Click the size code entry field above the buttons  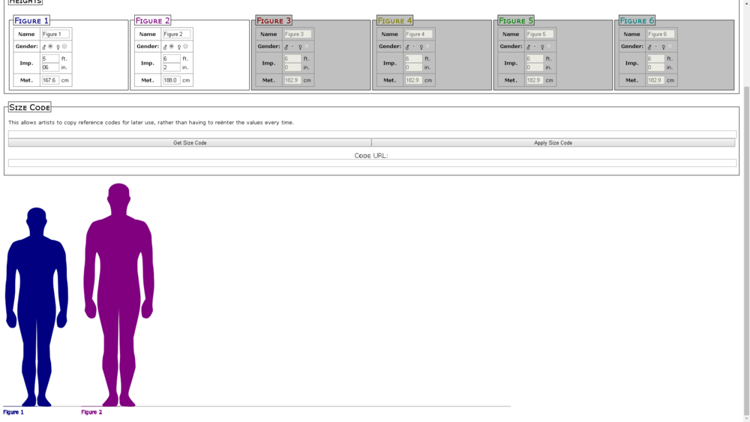tap(372, 135)
